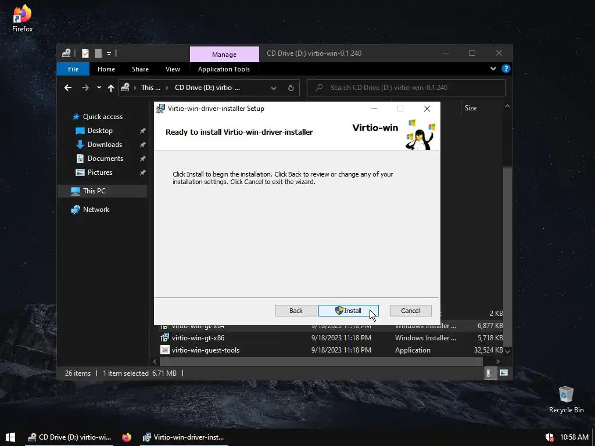Click the Explorer back arrow
Screen dimensions: 595x446
click(68, 88)
